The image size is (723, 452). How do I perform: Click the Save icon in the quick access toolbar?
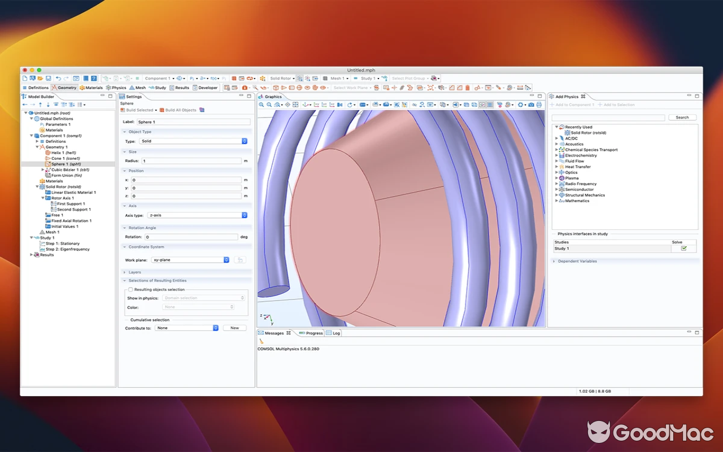(x=48, y=78)
